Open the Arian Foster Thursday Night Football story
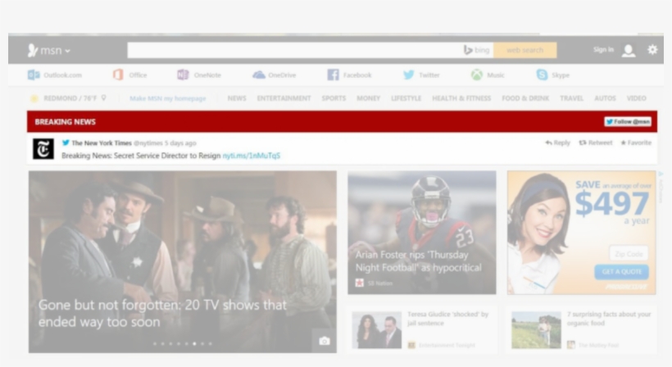Screen dimensions: 672x367 coord(418,261)
